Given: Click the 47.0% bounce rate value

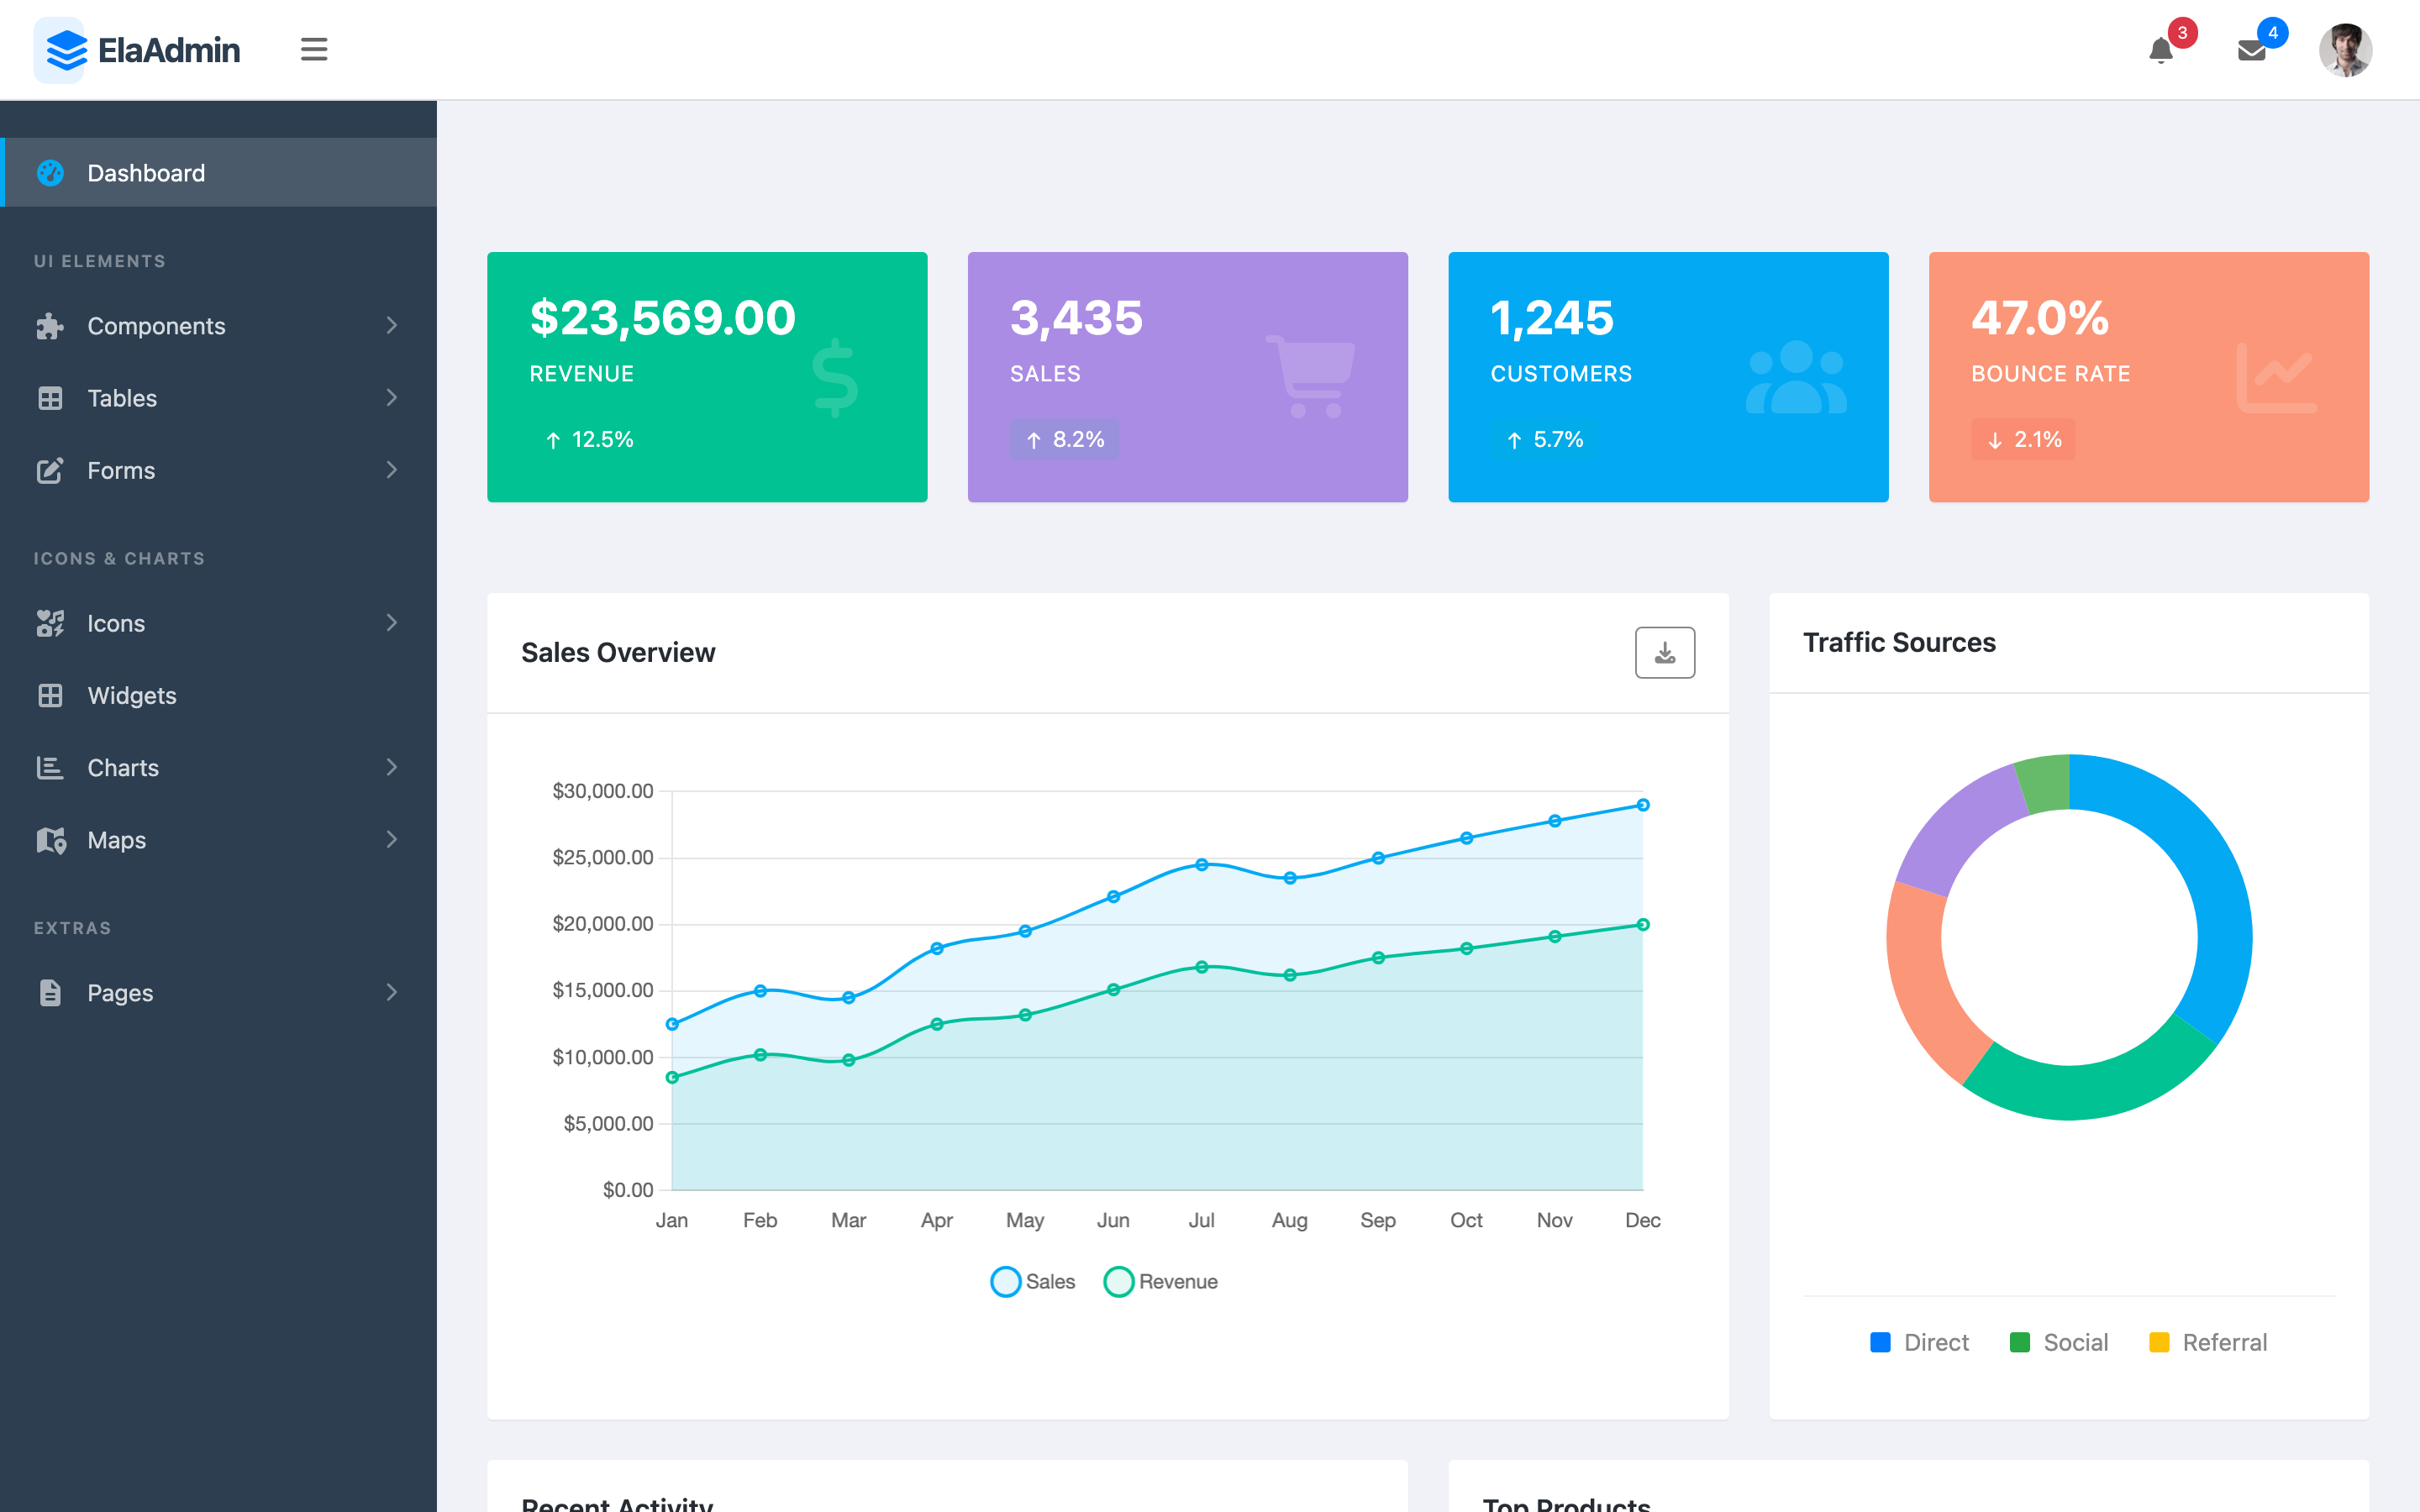Looking at the screenshot, I should coord(2040,318).
